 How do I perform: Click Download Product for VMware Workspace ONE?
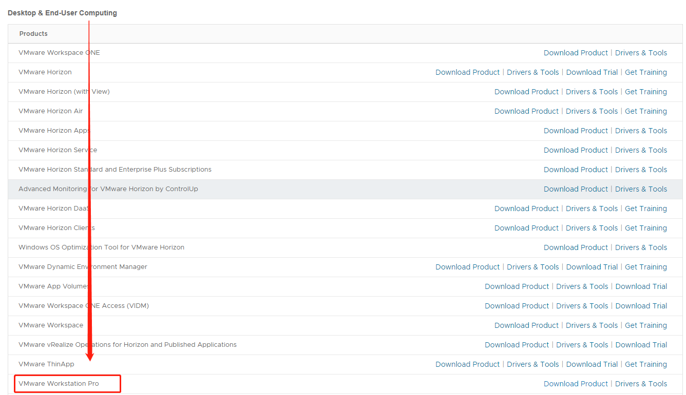coord(576,53)
